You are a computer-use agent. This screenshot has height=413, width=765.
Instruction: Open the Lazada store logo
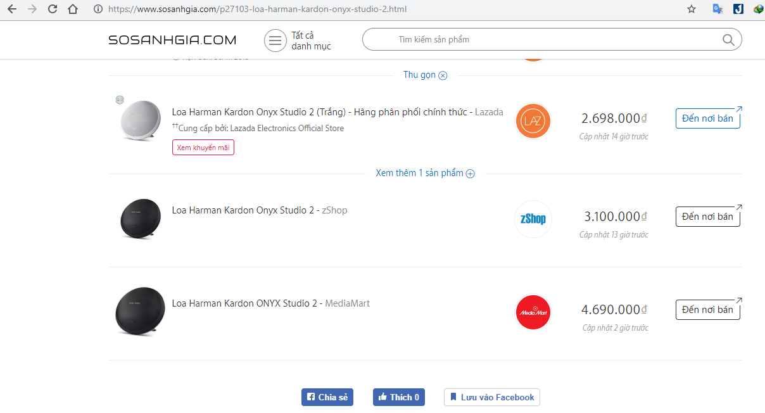click(533, 121)
